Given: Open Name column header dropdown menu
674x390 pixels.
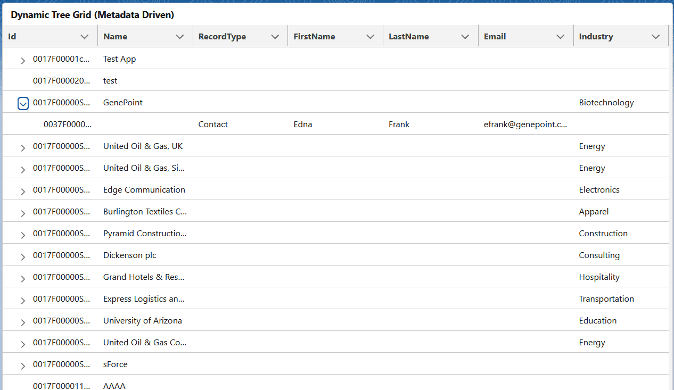Looking at the screenshot, I should tap(179, 37).
